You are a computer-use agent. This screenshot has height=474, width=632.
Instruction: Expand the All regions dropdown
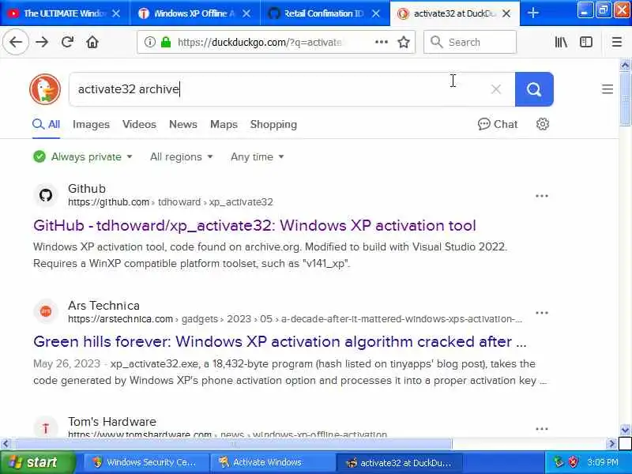coord(181,156)
